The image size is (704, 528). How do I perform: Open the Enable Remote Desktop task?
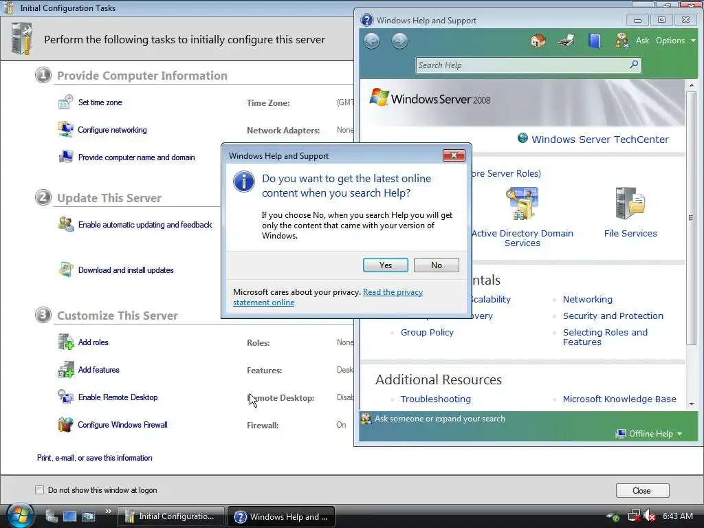coord(118,397)
